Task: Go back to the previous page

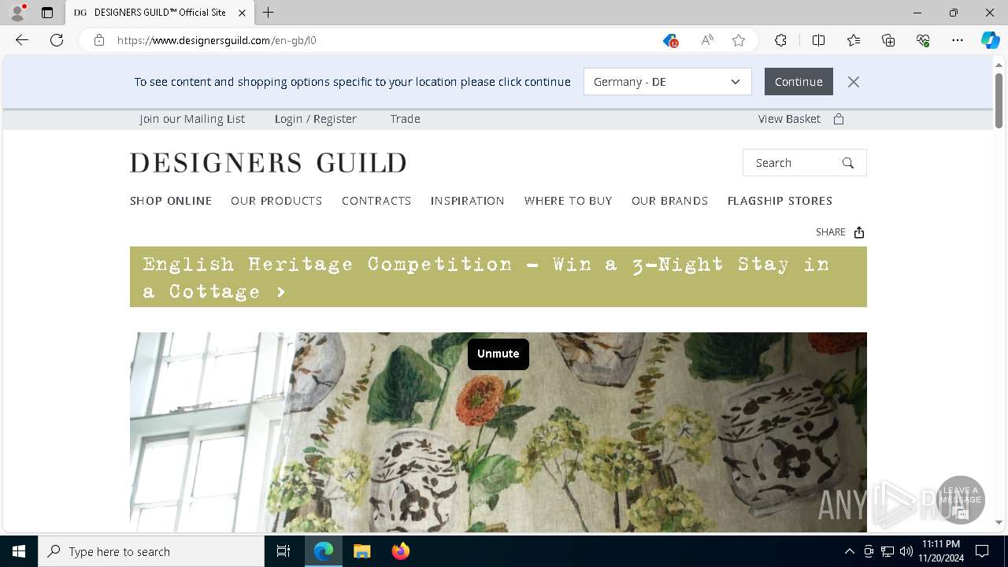Action: click(22, 40)
